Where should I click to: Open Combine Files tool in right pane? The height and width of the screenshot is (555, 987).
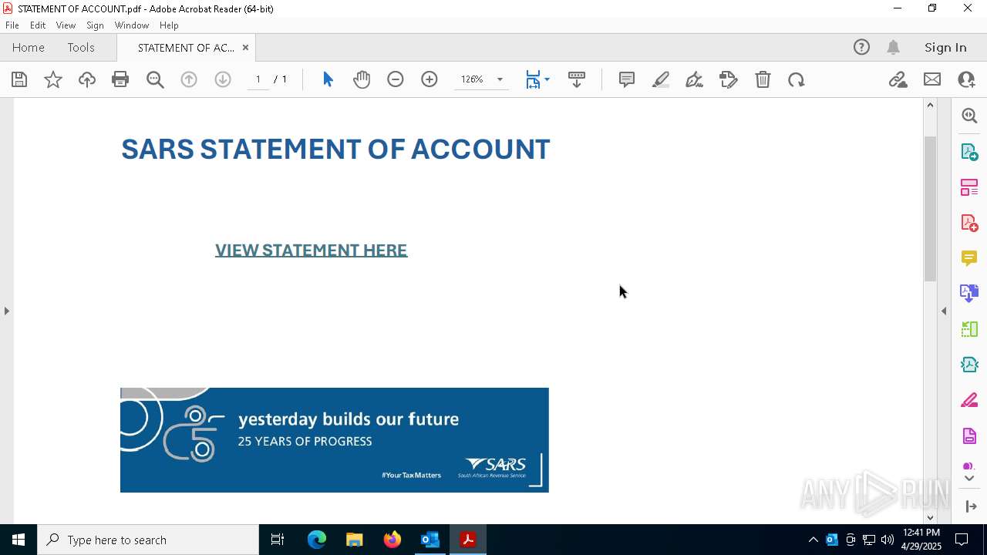click(x=969, y=294)
